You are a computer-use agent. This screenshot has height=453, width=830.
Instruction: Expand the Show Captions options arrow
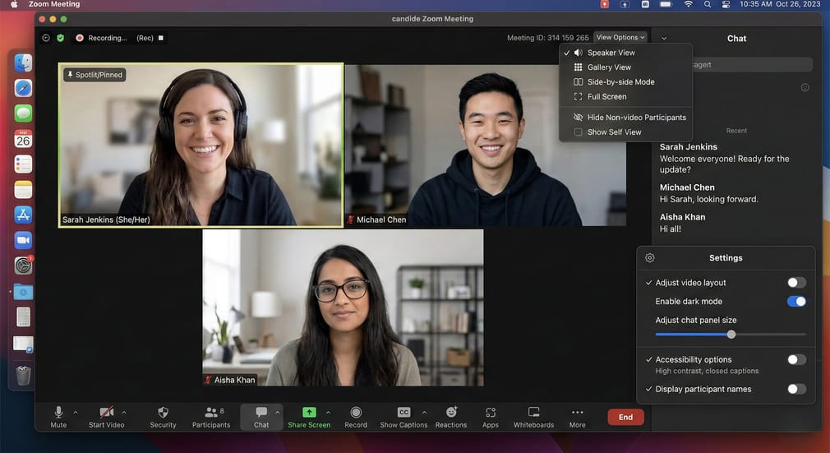pyautogui.click(x=424, y=412)
